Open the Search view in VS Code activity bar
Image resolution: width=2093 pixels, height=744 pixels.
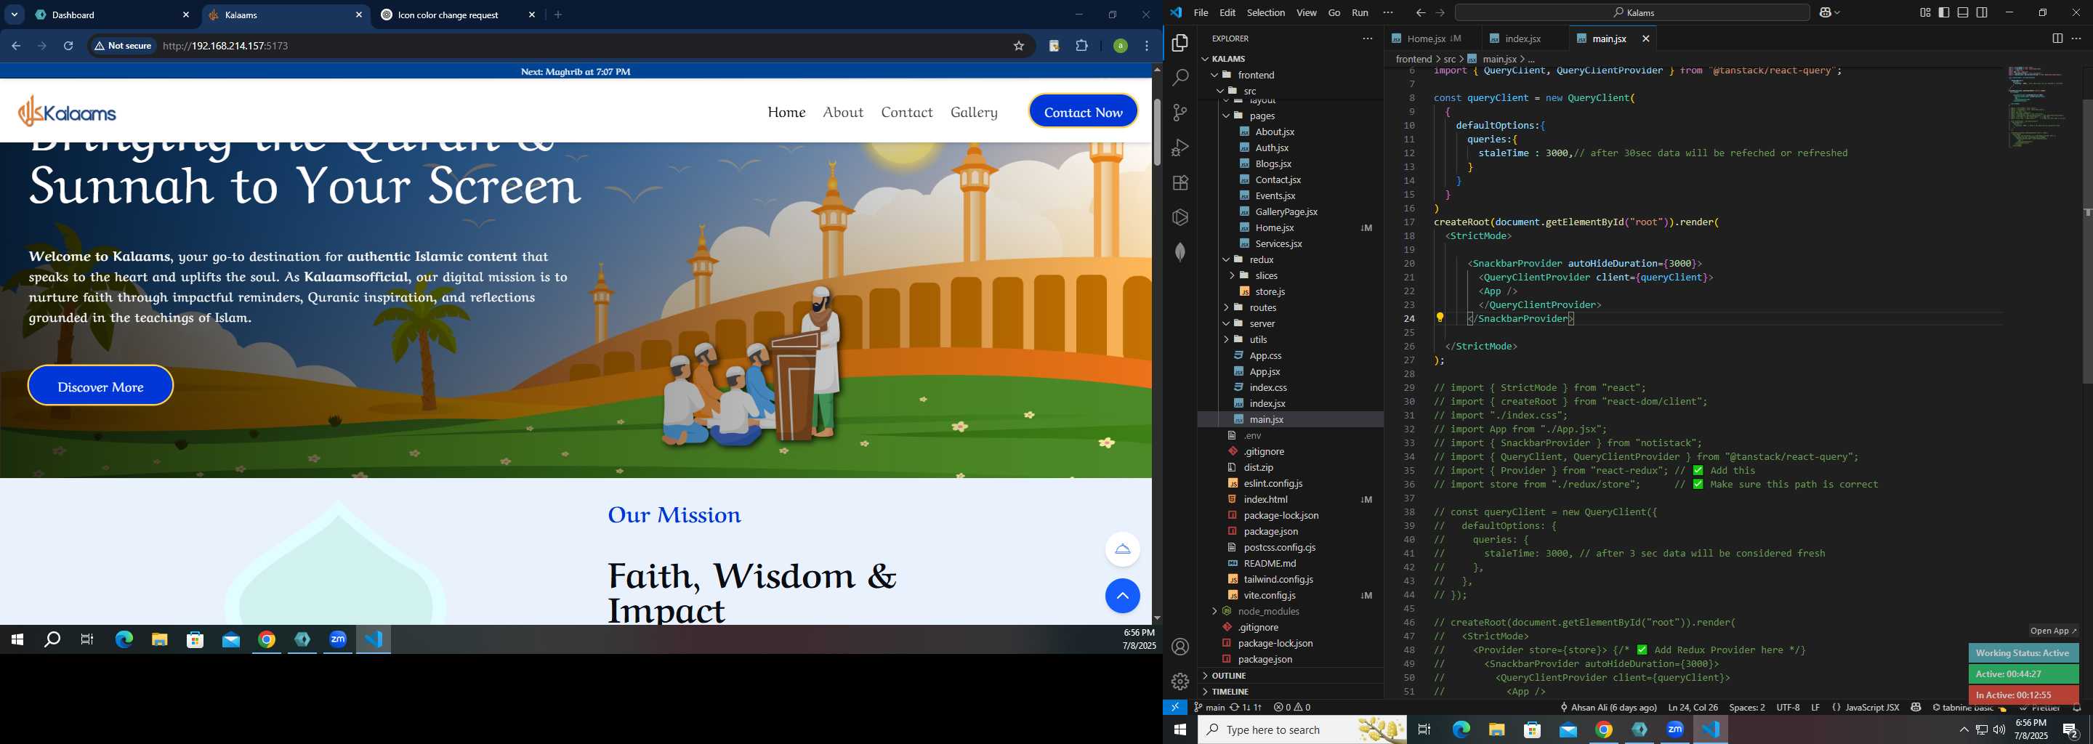tap(1179, 78)
